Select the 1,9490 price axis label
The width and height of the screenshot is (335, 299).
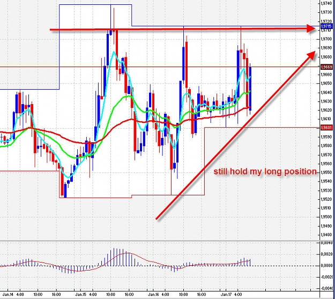tap(327, 226)
